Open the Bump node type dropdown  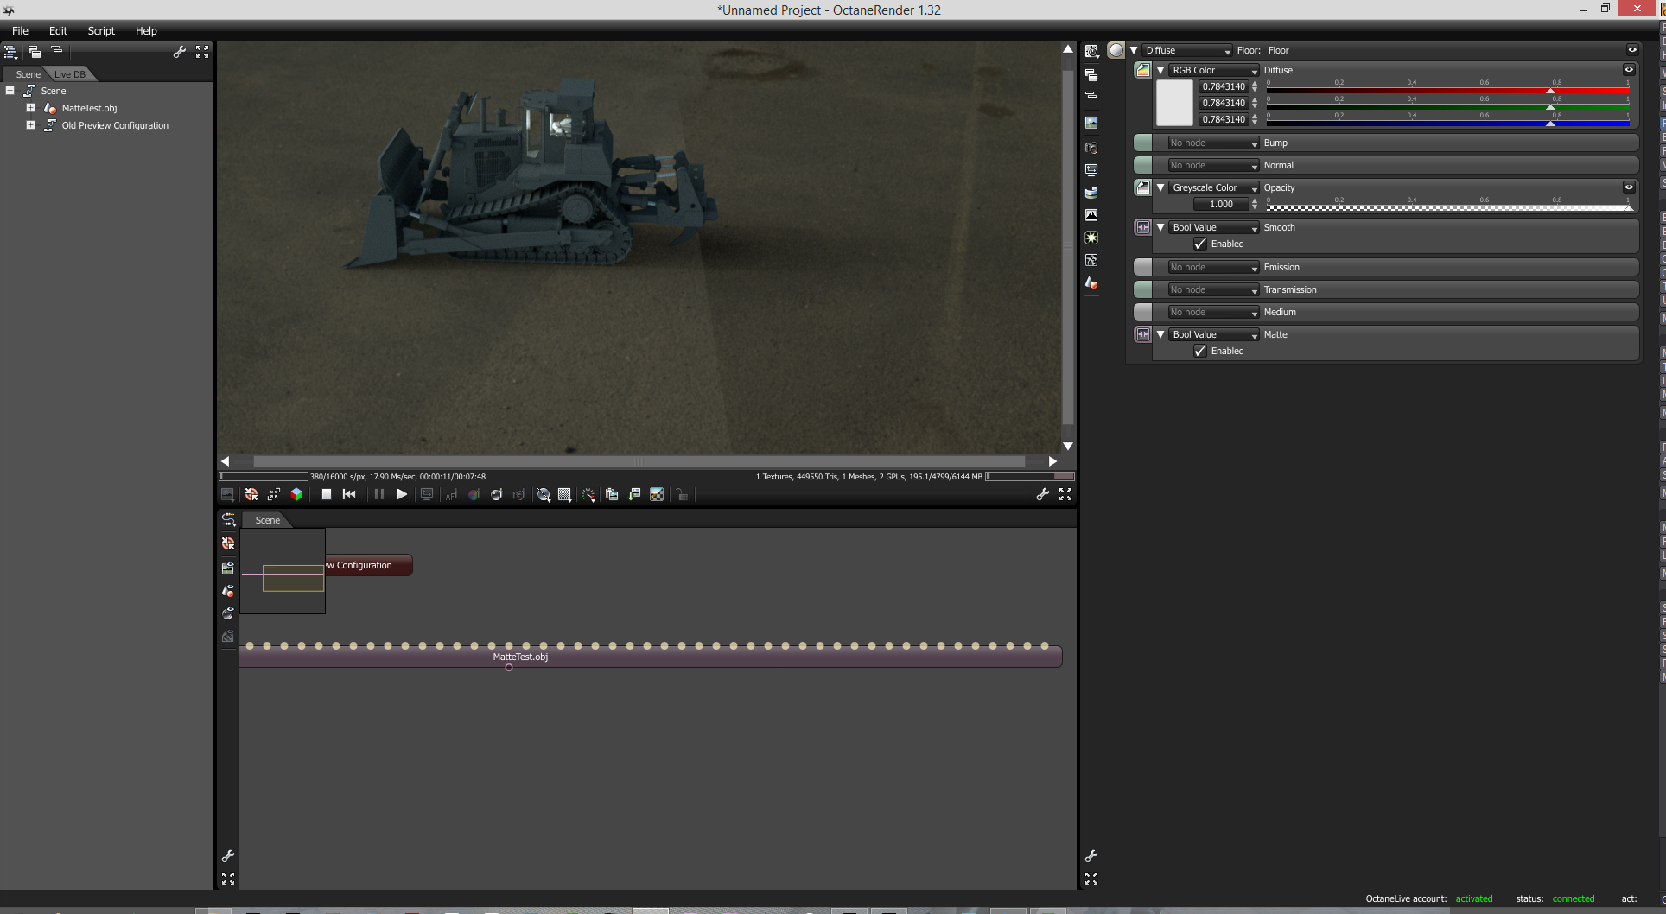(1213, 143)
